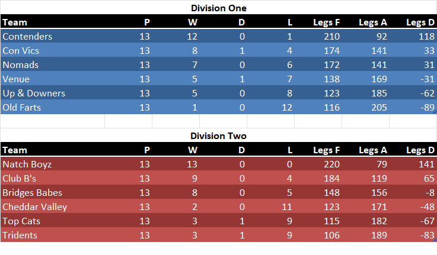Click the Up & Downers cell
The width and height of the screenshot is (437, 255).
tap(34, 93)
